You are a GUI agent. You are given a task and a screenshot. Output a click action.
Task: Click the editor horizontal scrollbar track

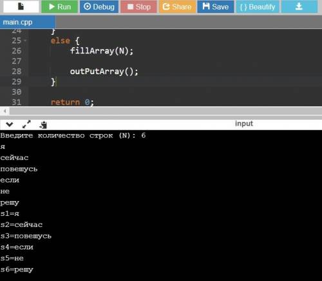tap(166, 111)
